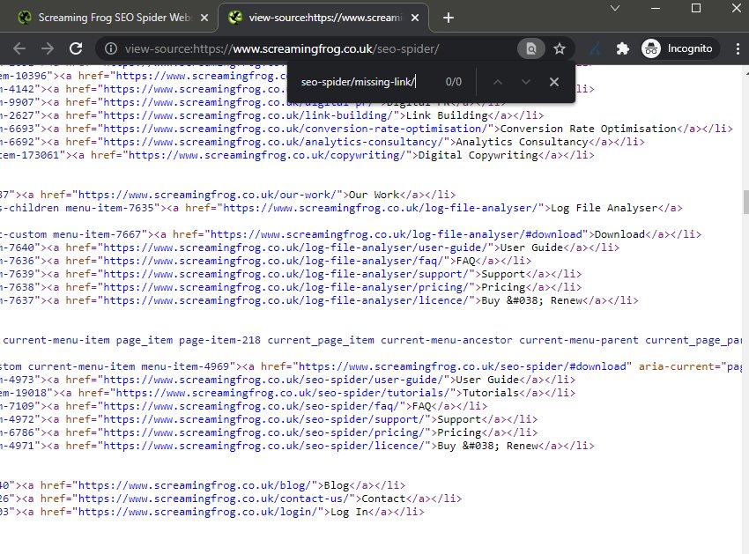Open the seo-spider/#download link

(463, 366)
